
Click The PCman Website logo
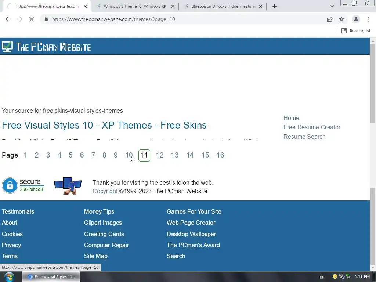[x=46, y=47]
